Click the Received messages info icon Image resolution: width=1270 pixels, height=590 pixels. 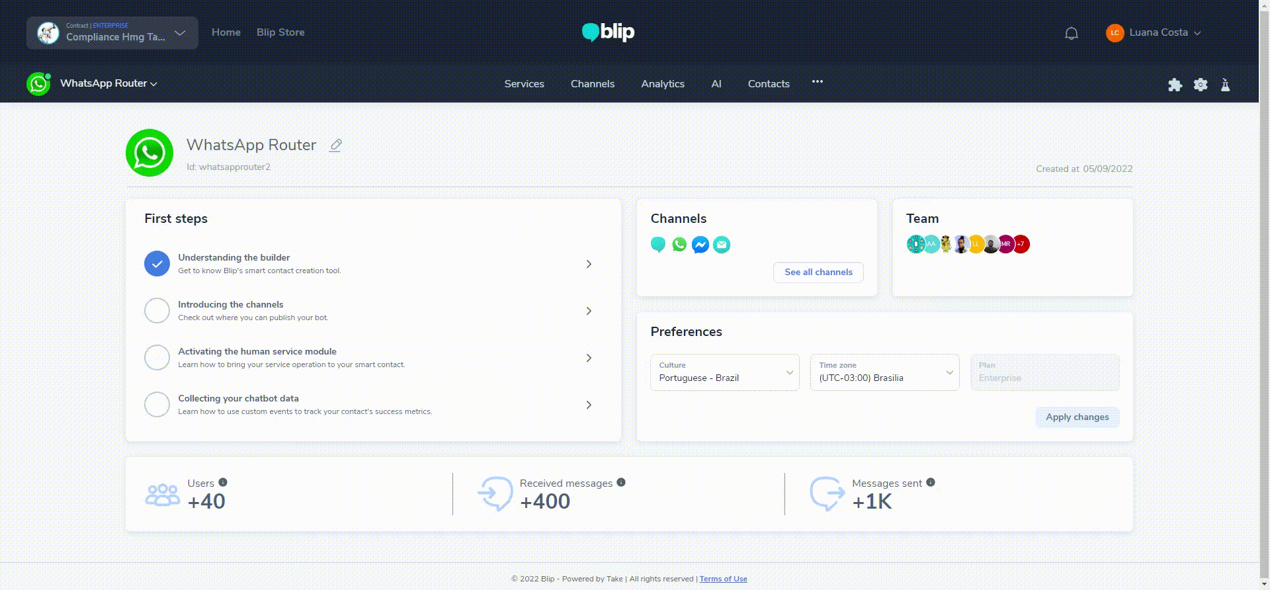pyautogui.click(x=621, y=482)
